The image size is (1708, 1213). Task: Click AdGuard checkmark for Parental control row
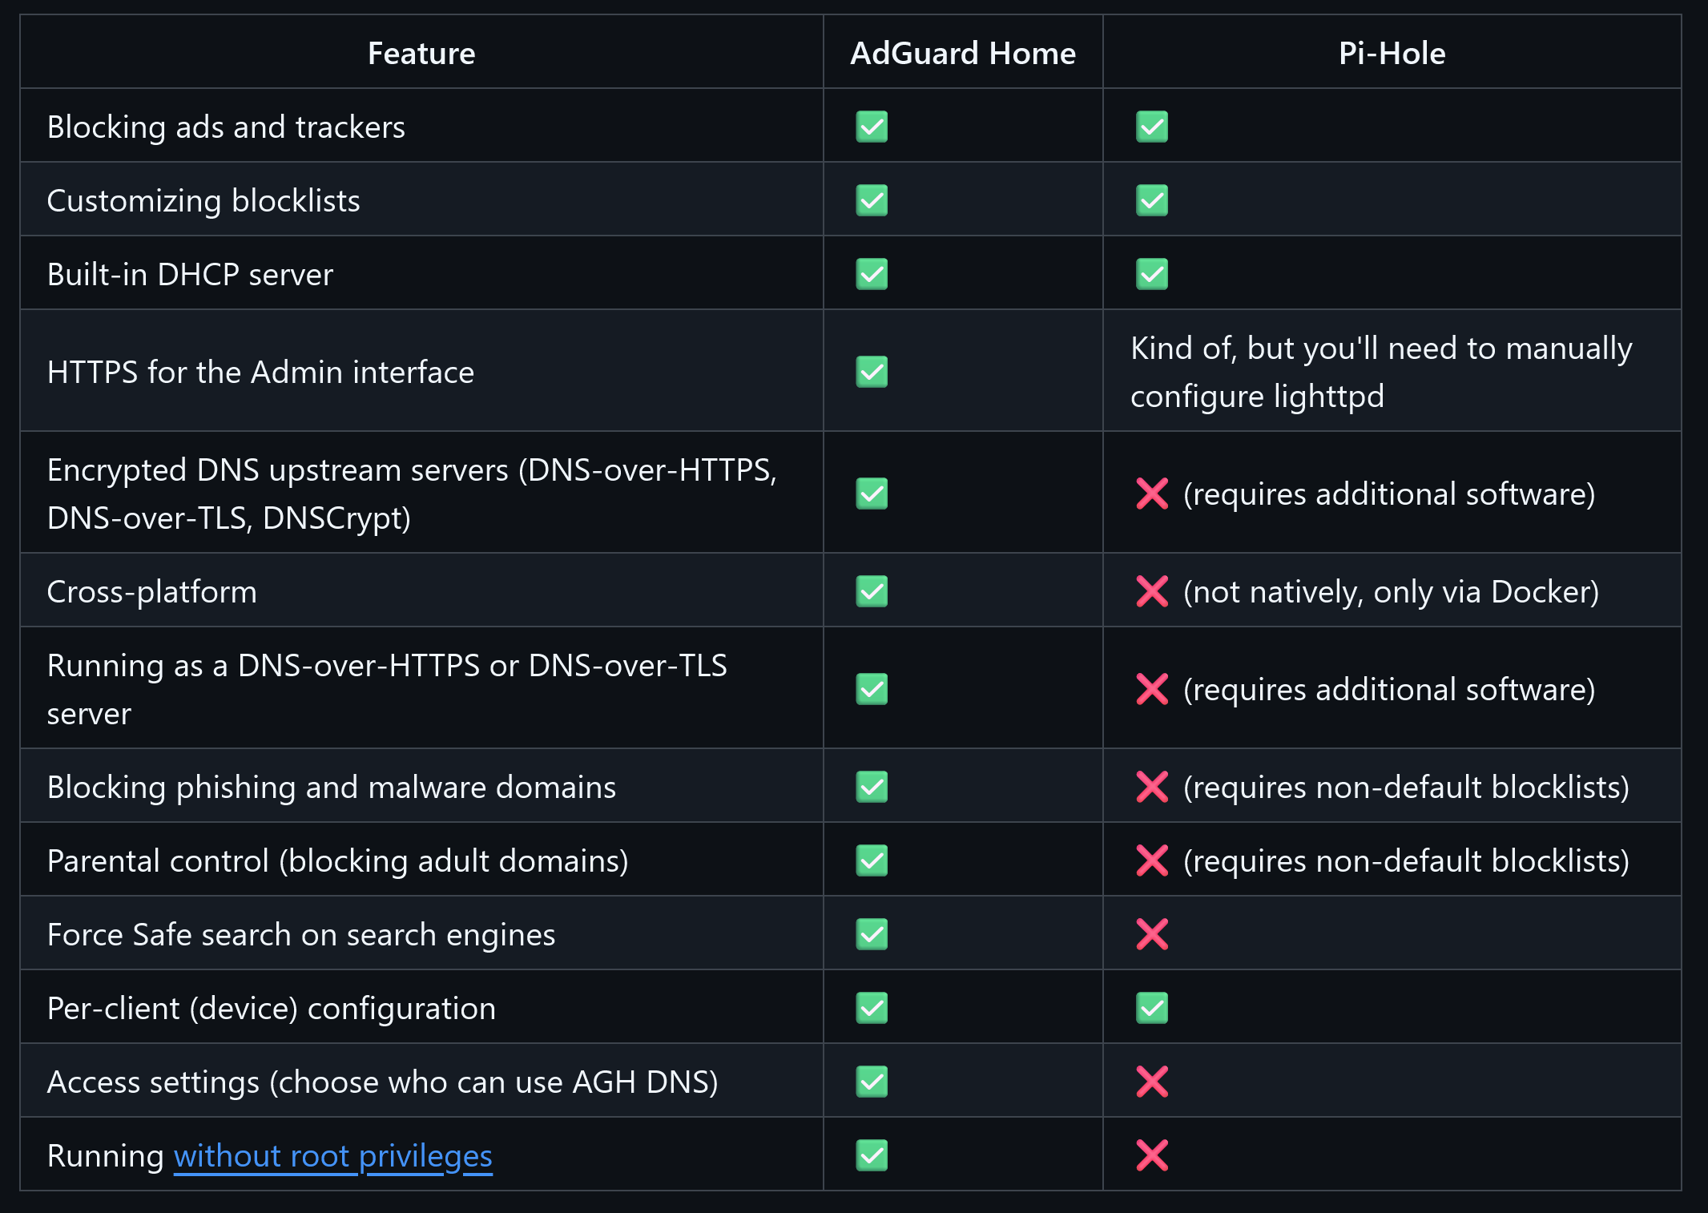pos(872,860)
